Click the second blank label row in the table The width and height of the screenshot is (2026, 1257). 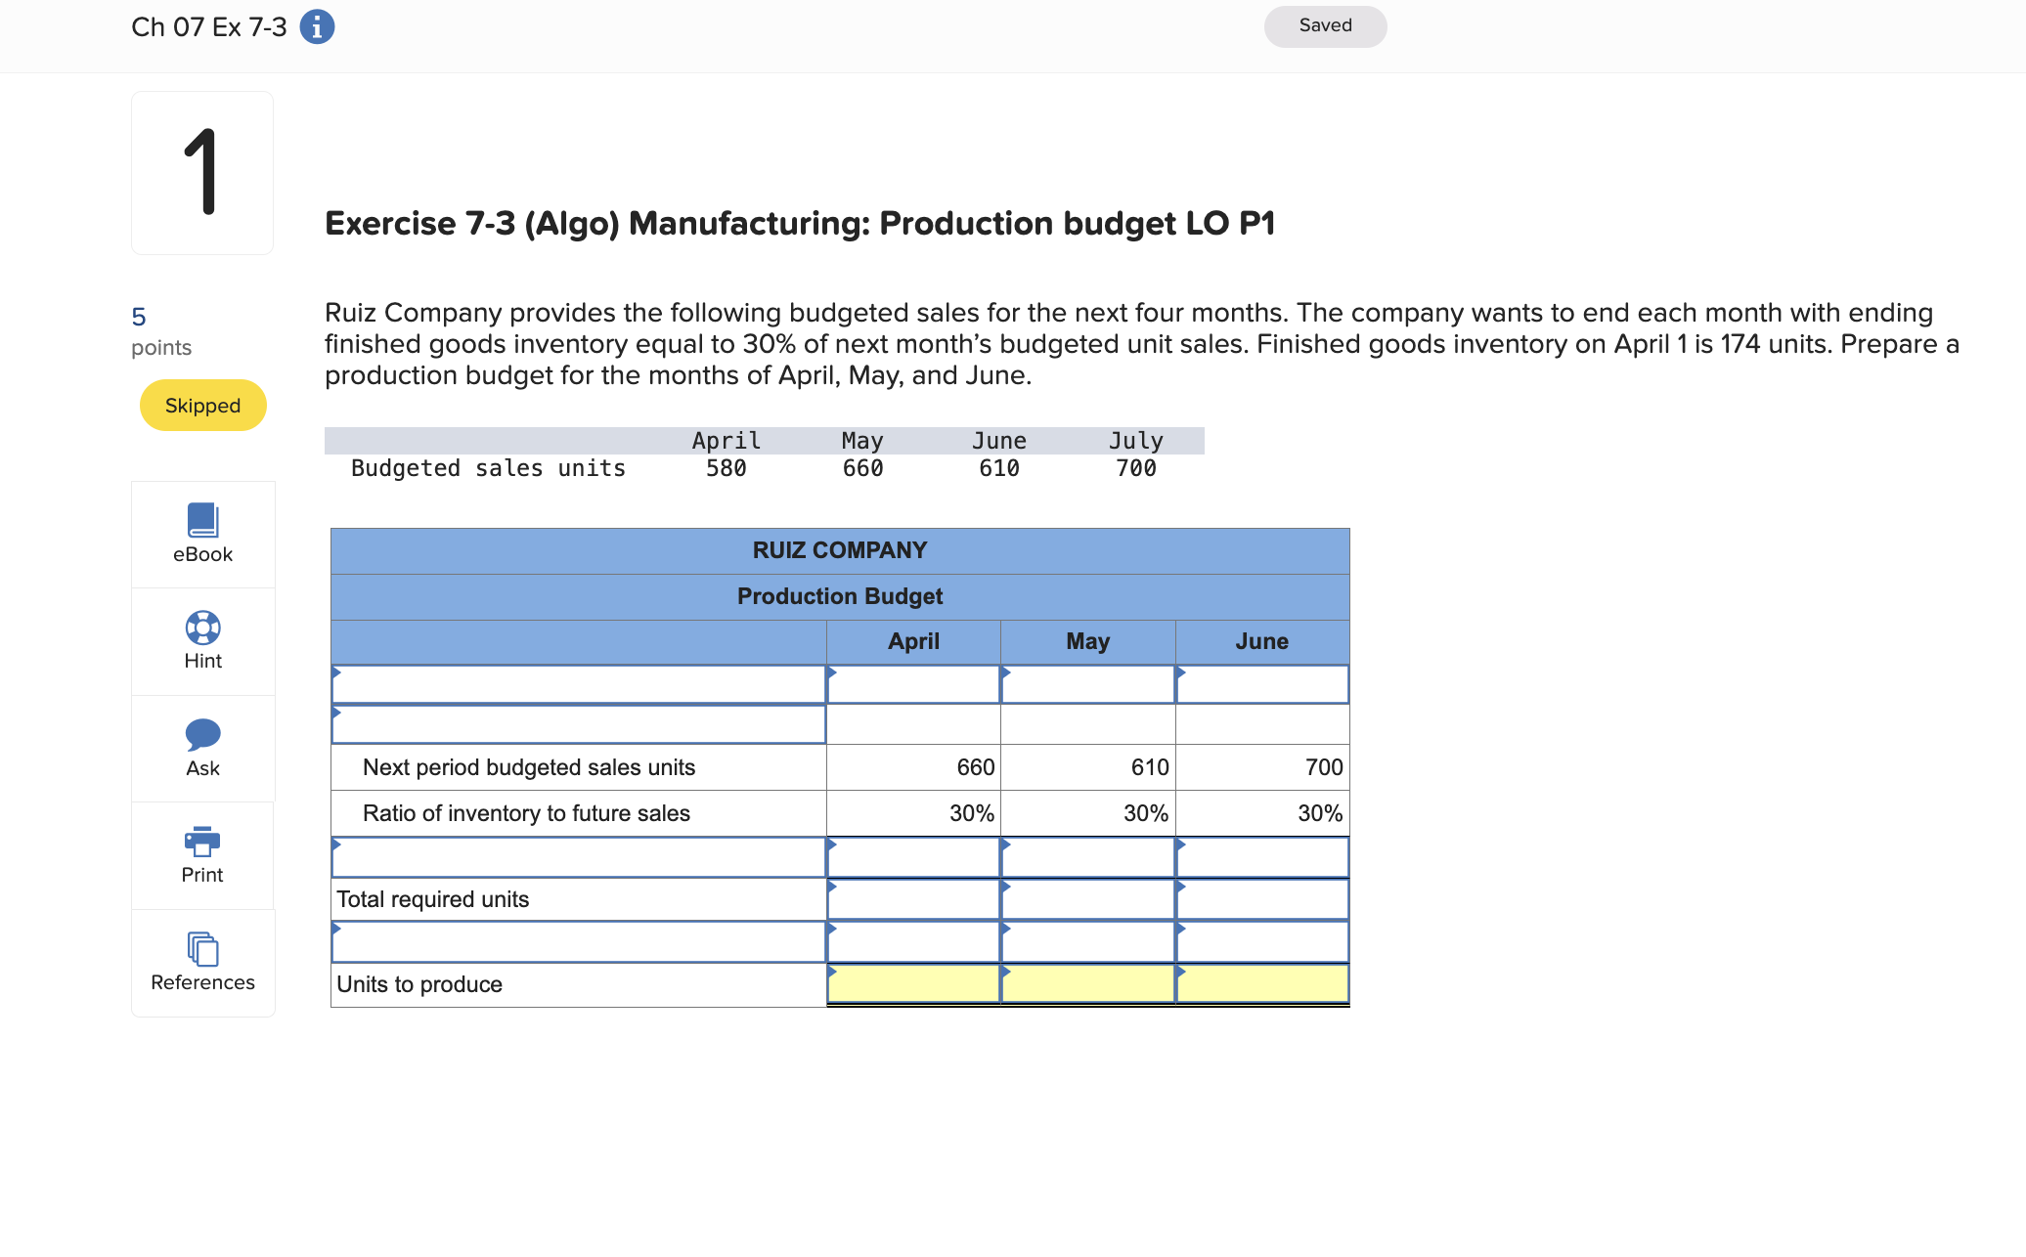577,723
